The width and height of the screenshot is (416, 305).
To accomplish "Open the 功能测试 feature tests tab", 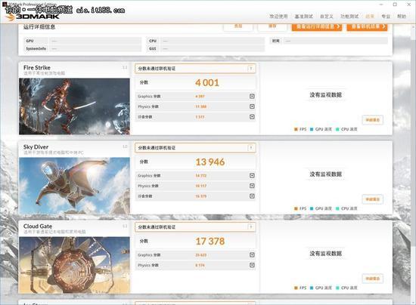I will (349, 17).
